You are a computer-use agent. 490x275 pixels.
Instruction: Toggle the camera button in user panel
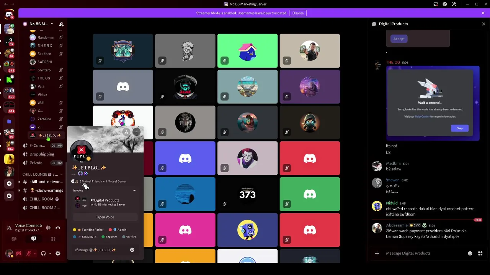18,253
